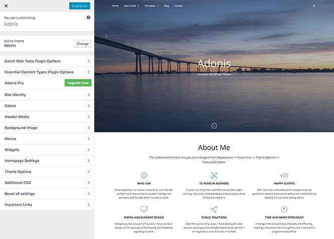Click Change to switch active theme
334x239 pixels.
82,44
